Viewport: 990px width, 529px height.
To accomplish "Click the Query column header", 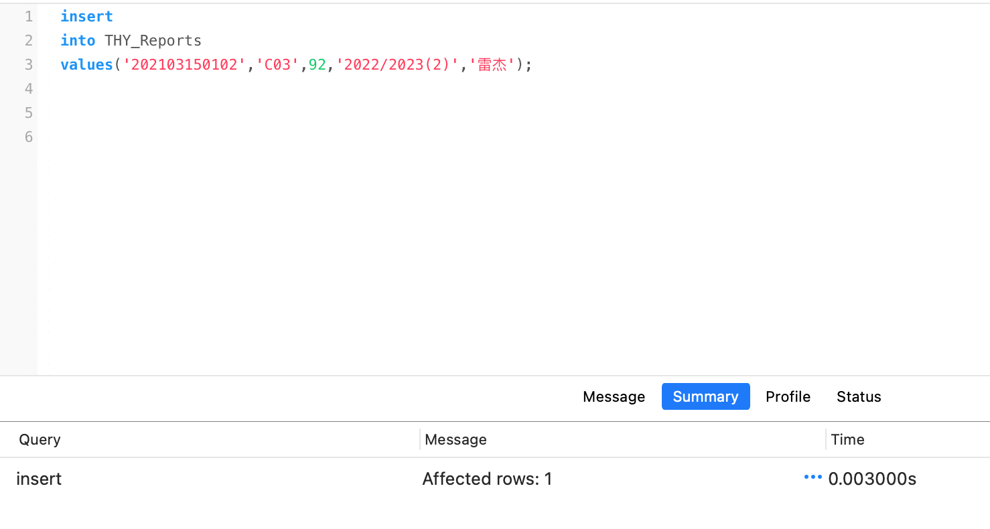I will [x=40, y=439].
